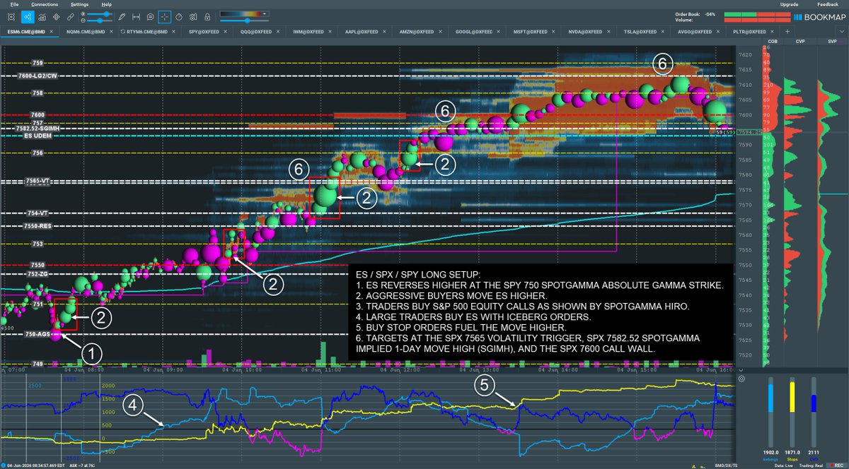Click the chain link toolbar icon
849x469 pixels.
[x=70, y=17]
